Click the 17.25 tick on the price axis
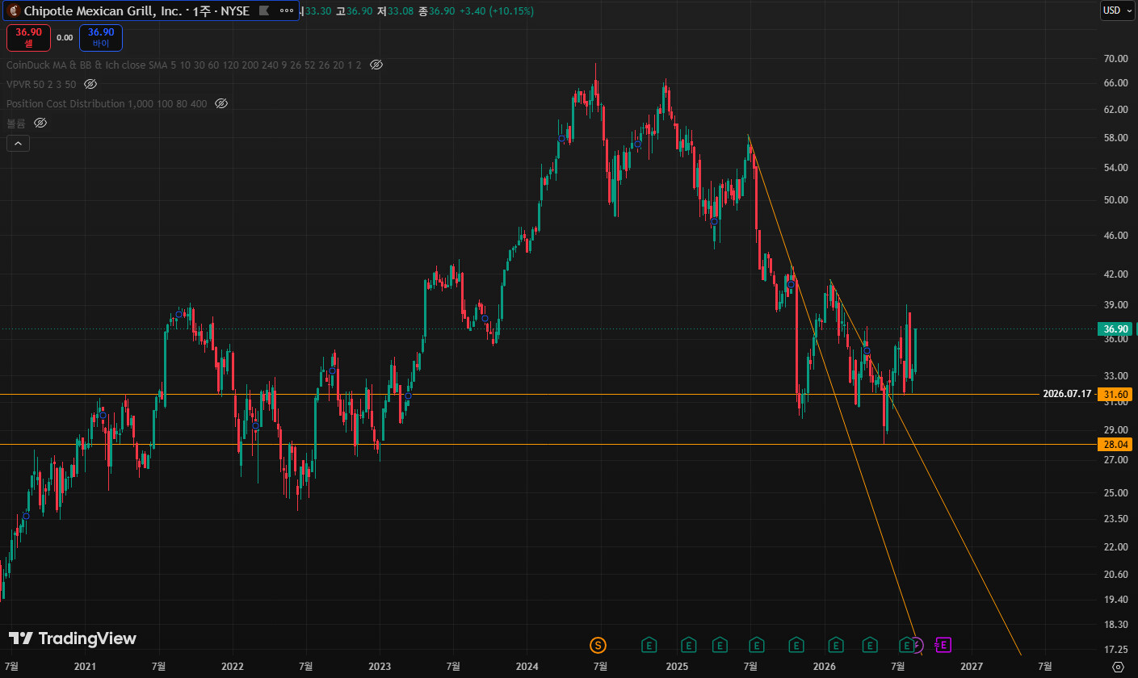This screenshot has height=678, width=1138. click(1116, 650)
